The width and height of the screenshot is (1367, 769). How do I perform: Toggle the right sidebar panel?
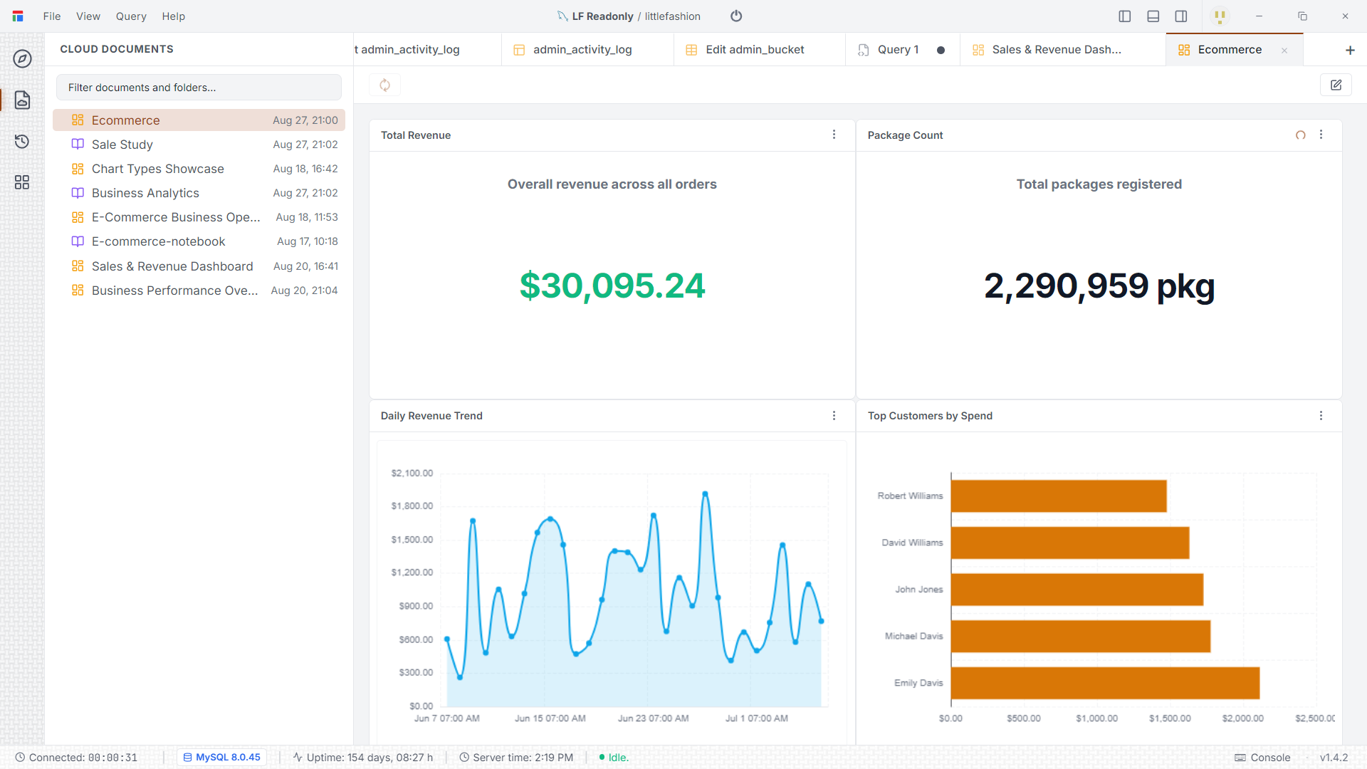[x=1181, y=16]
